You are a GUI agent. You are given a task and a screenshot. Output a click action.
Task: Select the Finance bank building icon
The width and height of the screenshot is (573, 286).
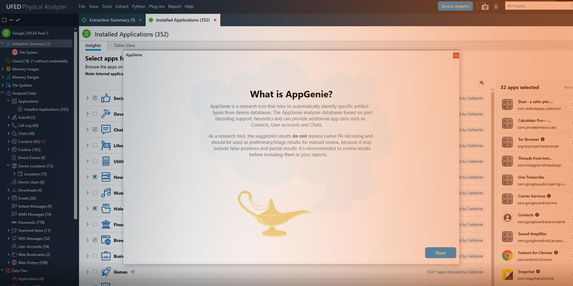106,224
